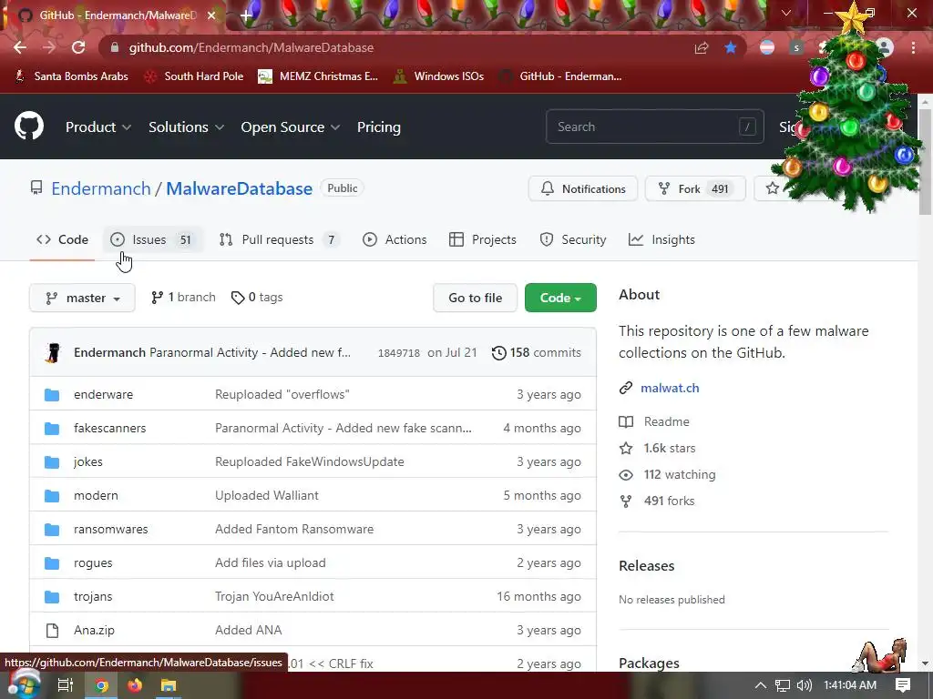Open the green Code dropdown button
Viewport: 933px width, 699px height.
(x=560, y=298)
